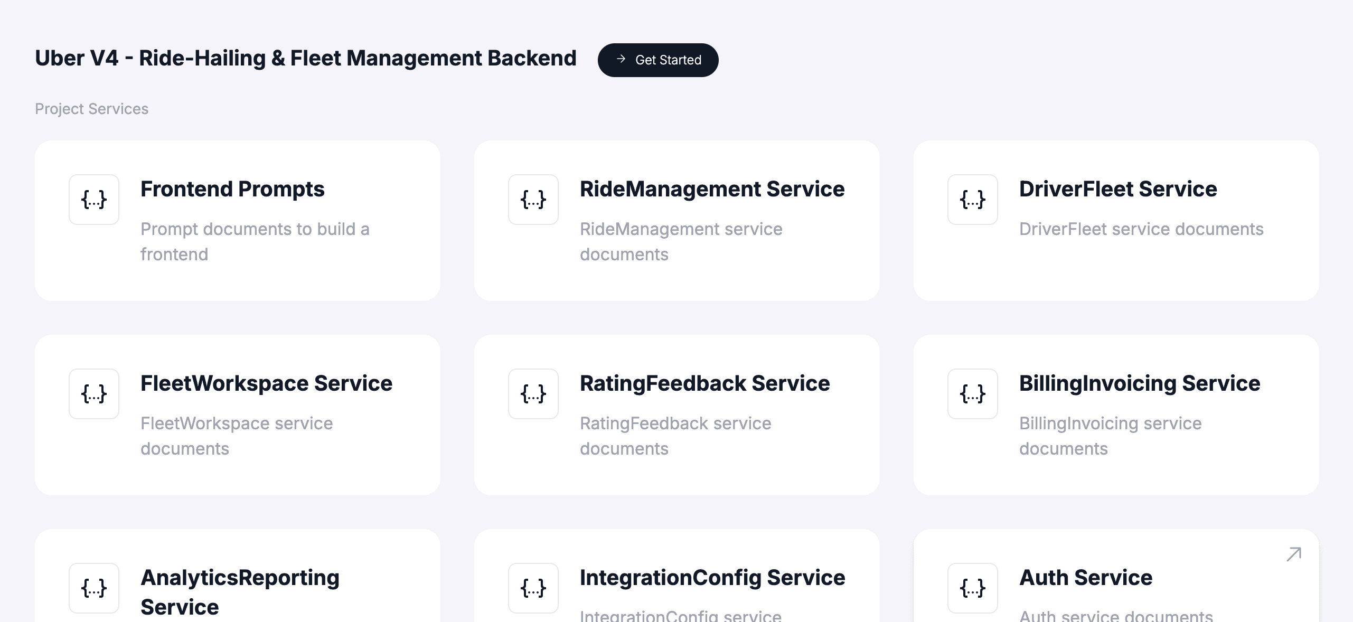Viewport: 1353px width, 622px height.
Task: Click the arrow icon on Auth Service card
Action: pos(1294,554)
